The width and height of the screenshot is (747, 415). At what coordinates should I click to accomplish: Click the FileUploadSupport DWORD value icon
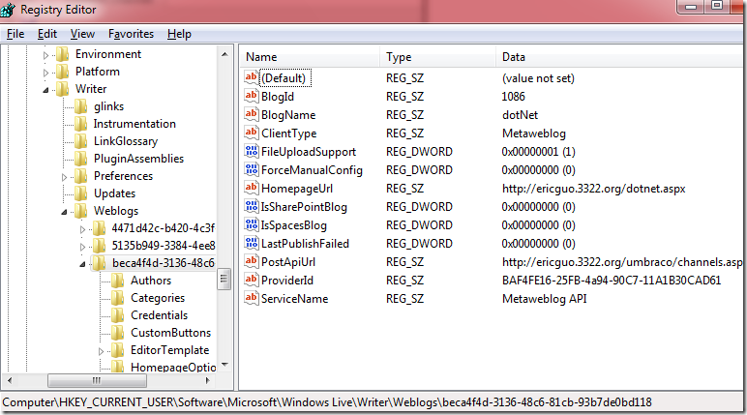coord(252,152)
